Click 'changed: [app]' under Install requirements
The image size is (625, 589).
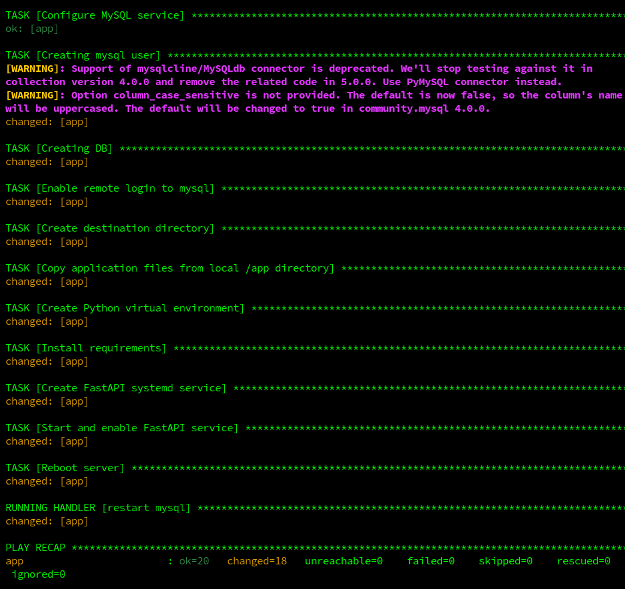(x=47, y=361)
